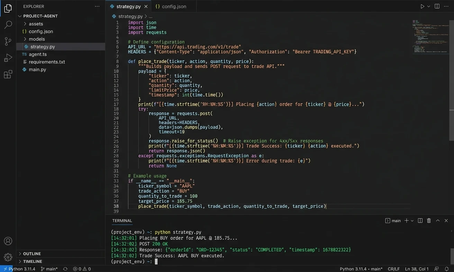454x272 pixels.
Task: Open the Extensions view
Action: click(8, 74)
